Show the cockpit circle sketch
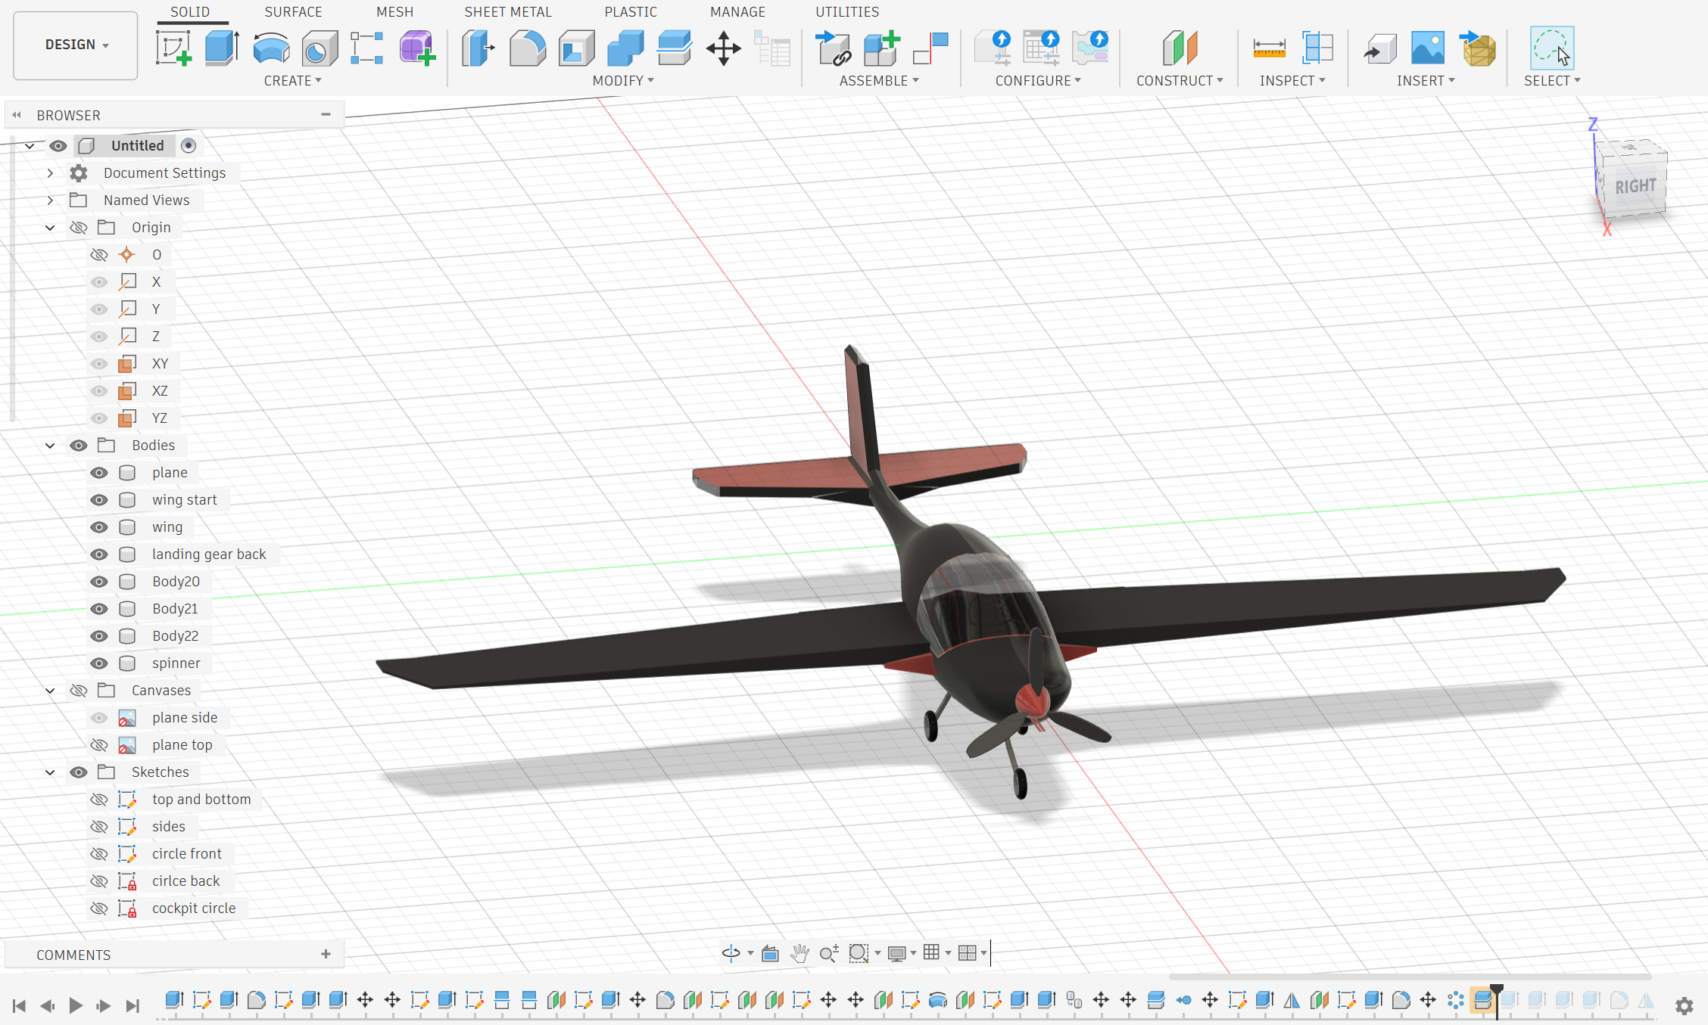 [x=99, y=909]
